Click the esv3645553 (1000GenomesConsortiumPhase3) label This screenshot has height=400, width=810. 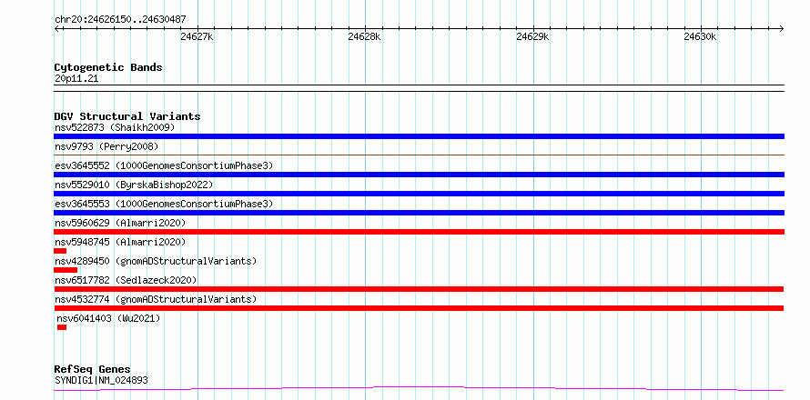tap(164, 204)
